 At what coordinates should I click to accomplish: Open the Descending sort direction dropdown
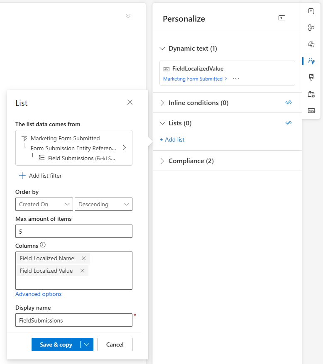(x=103, y=204)
